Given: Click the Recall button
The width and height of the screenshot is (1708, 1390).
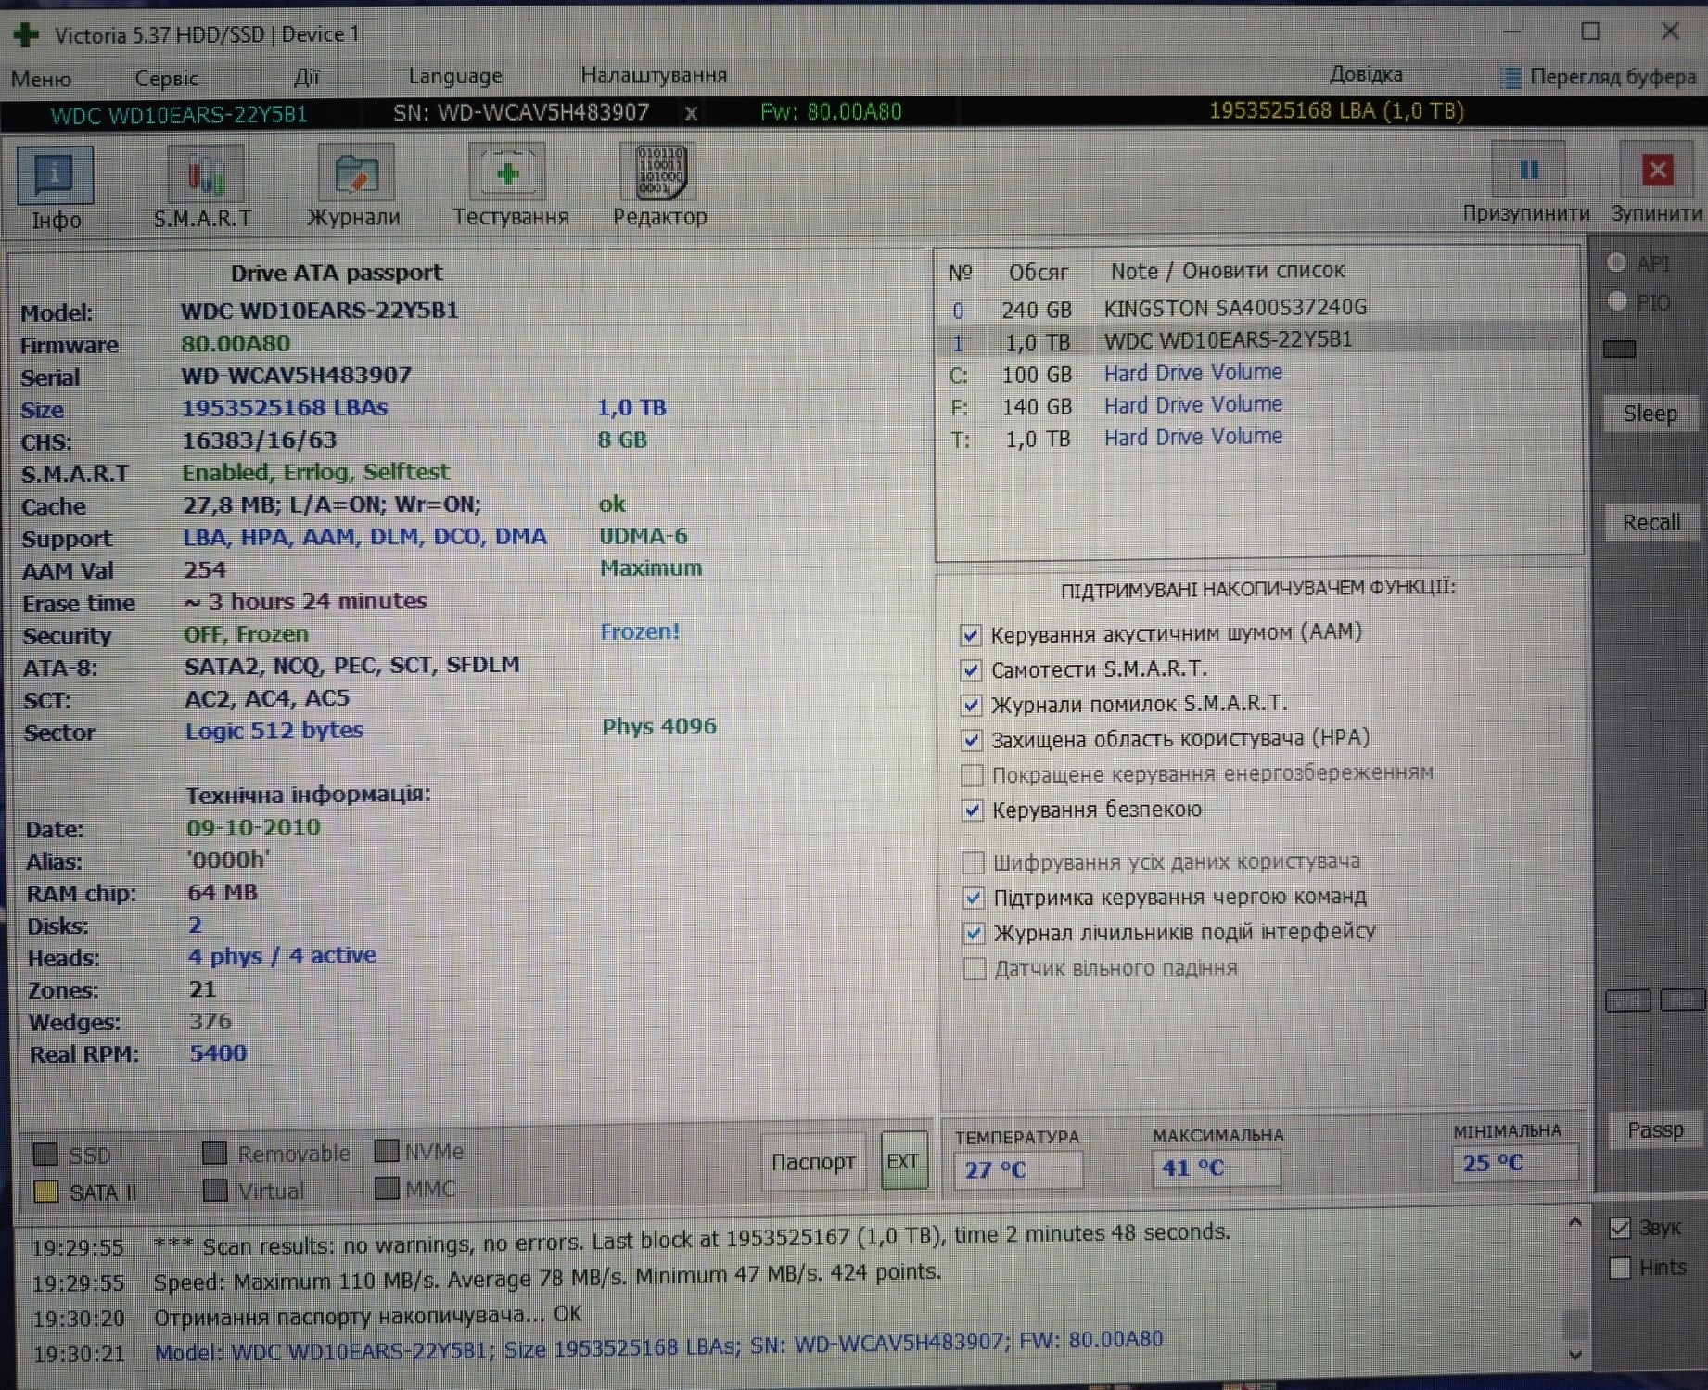Looking at the screenshot, I should 1651,523.
